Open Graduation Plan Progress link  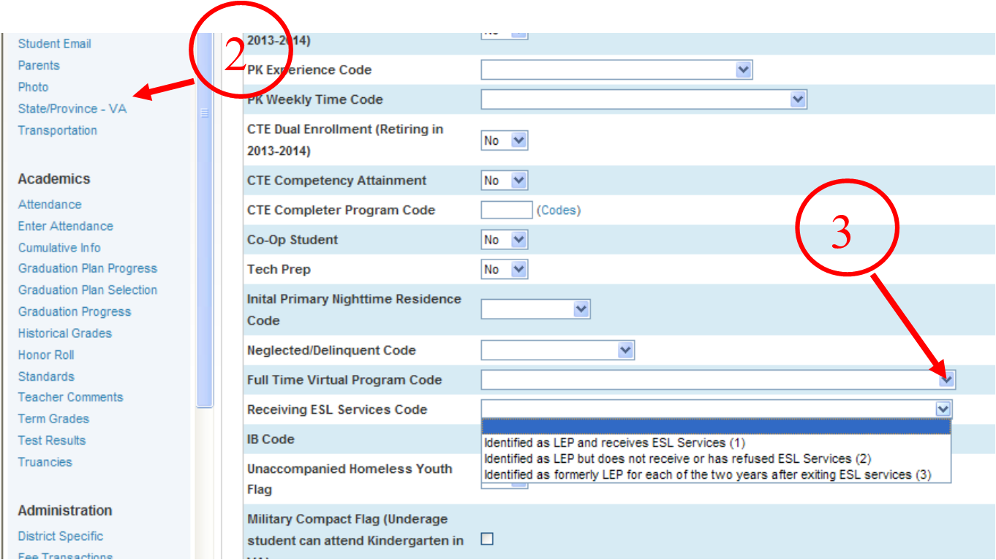(x=88, y=268)
